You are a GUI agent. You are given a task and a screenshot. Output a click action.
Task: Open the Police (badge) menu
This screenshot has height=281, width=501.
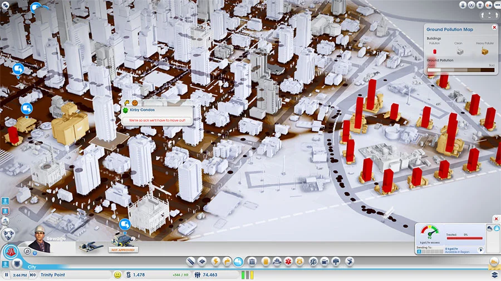coord(299,262)
